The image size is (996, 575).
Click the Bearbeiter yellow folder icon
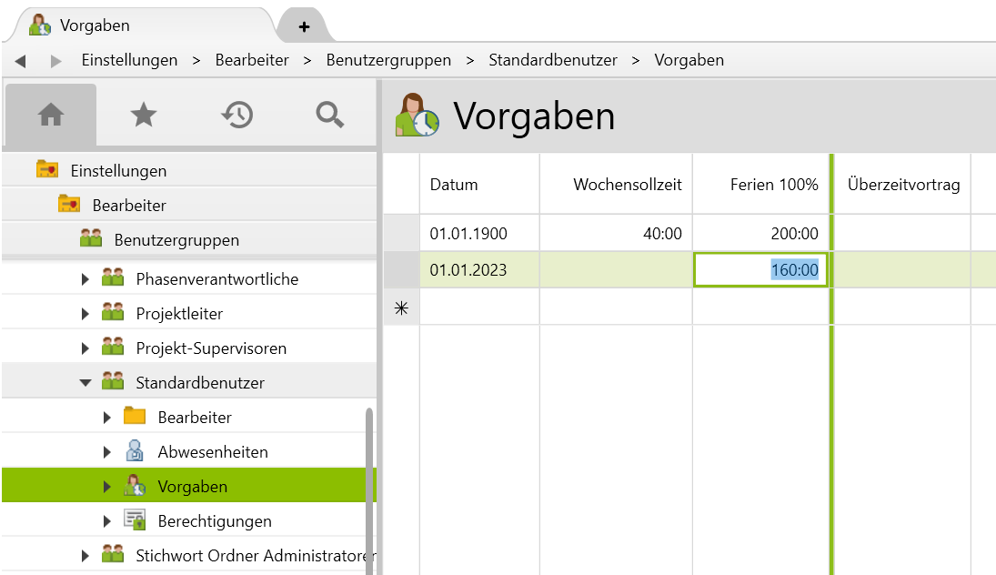(x=135, y=417)
